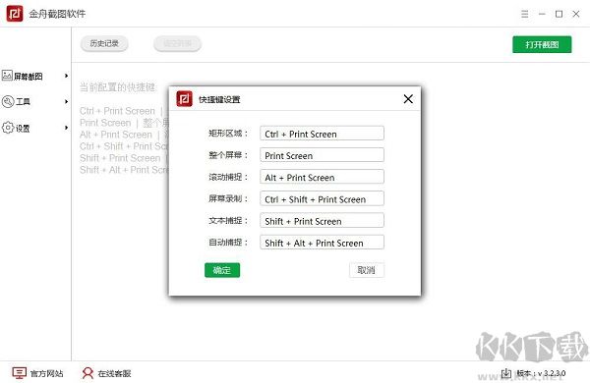Click the 矩形区域 shortcut input field
The height and width of the screenshot is (383, 590).
[322, 134]
